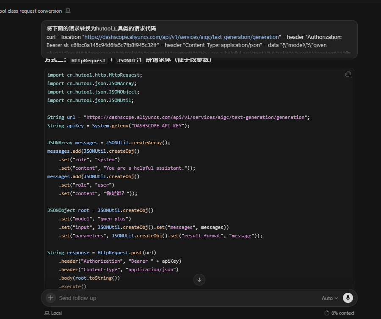
Task: Click the '你是谁?' content line
Action: click(x=98, y=193)
